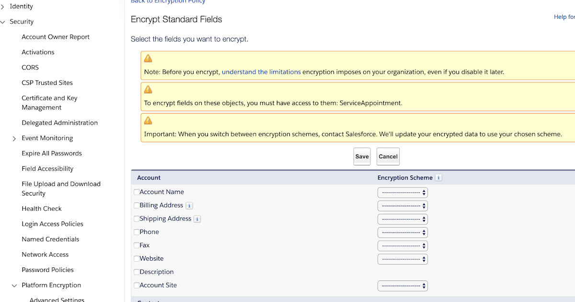Open the encryption scheme dropdown for Account Name
The height and width of the screenshot is (302, 575).
pos(402,192)
